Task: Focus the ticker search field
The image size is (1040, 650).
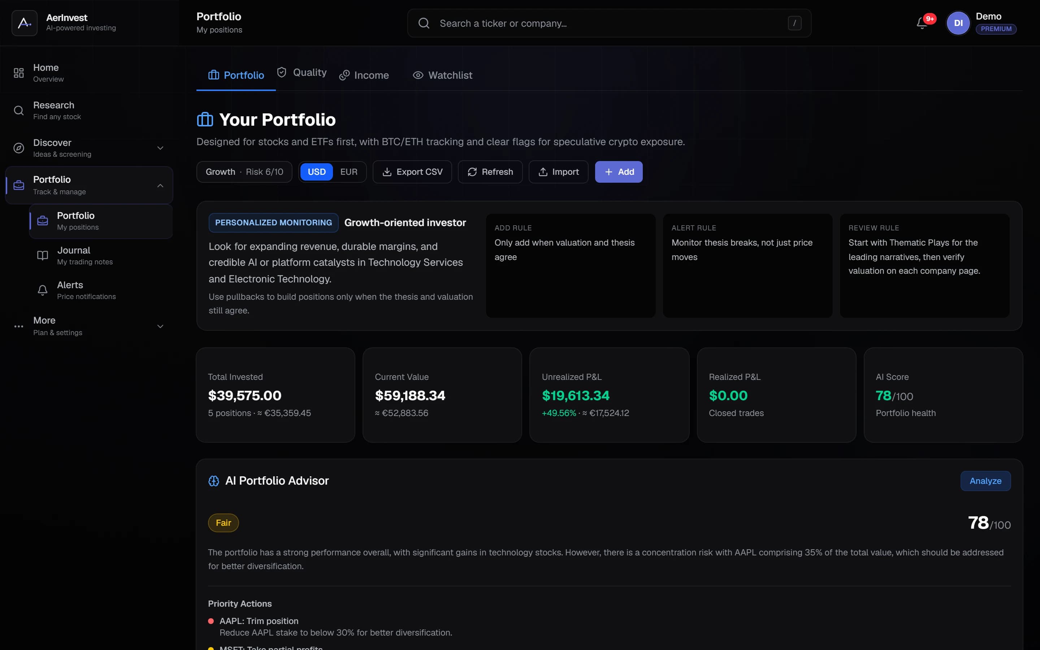Action: pyautogui.click(x=609, y=23)
